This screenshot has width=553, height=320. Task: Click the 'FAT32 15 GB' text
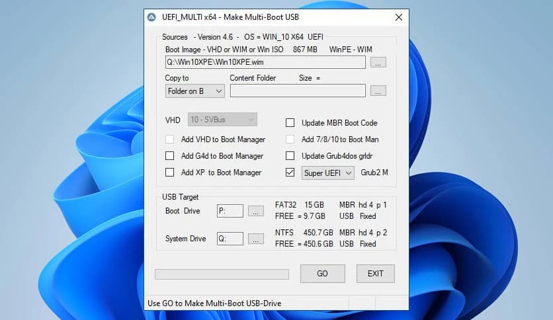coord(300,205)
